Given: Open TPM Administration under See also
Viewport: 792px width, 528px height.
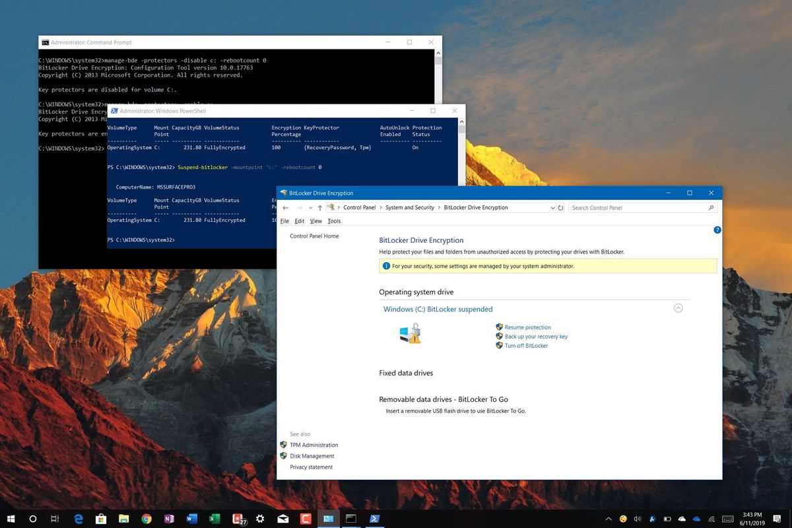Looking at the screenshot, I should [x=313, y=445].
